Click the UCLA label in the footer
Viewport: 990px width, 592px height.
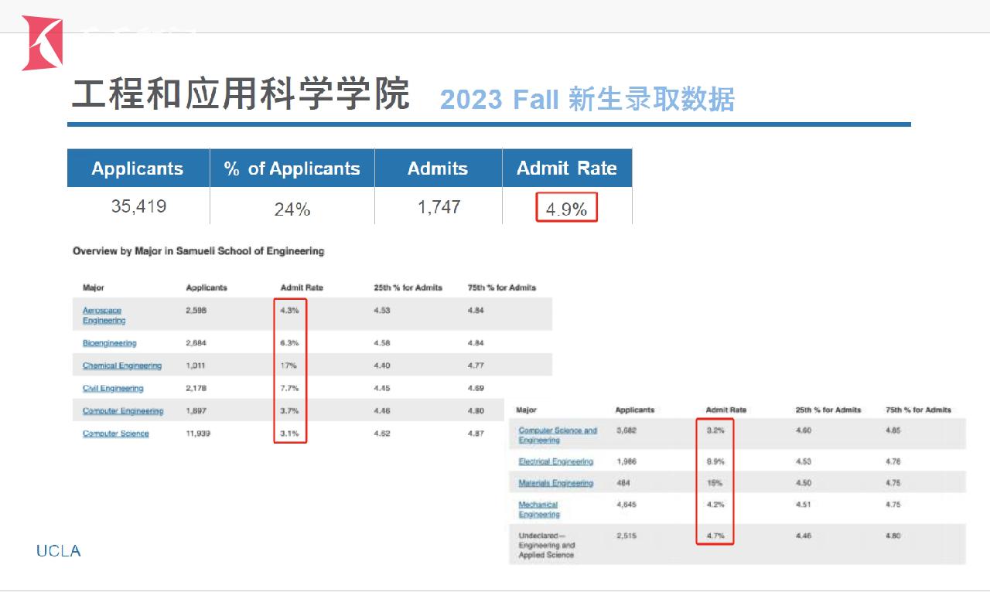pos(59,551)
